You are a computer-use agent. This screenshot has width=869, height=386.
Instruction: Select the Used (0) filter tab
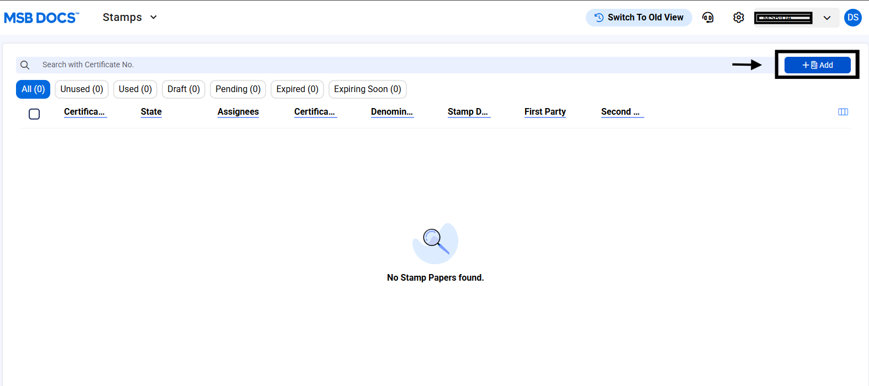pyautogui.click(x=135, y=89)
